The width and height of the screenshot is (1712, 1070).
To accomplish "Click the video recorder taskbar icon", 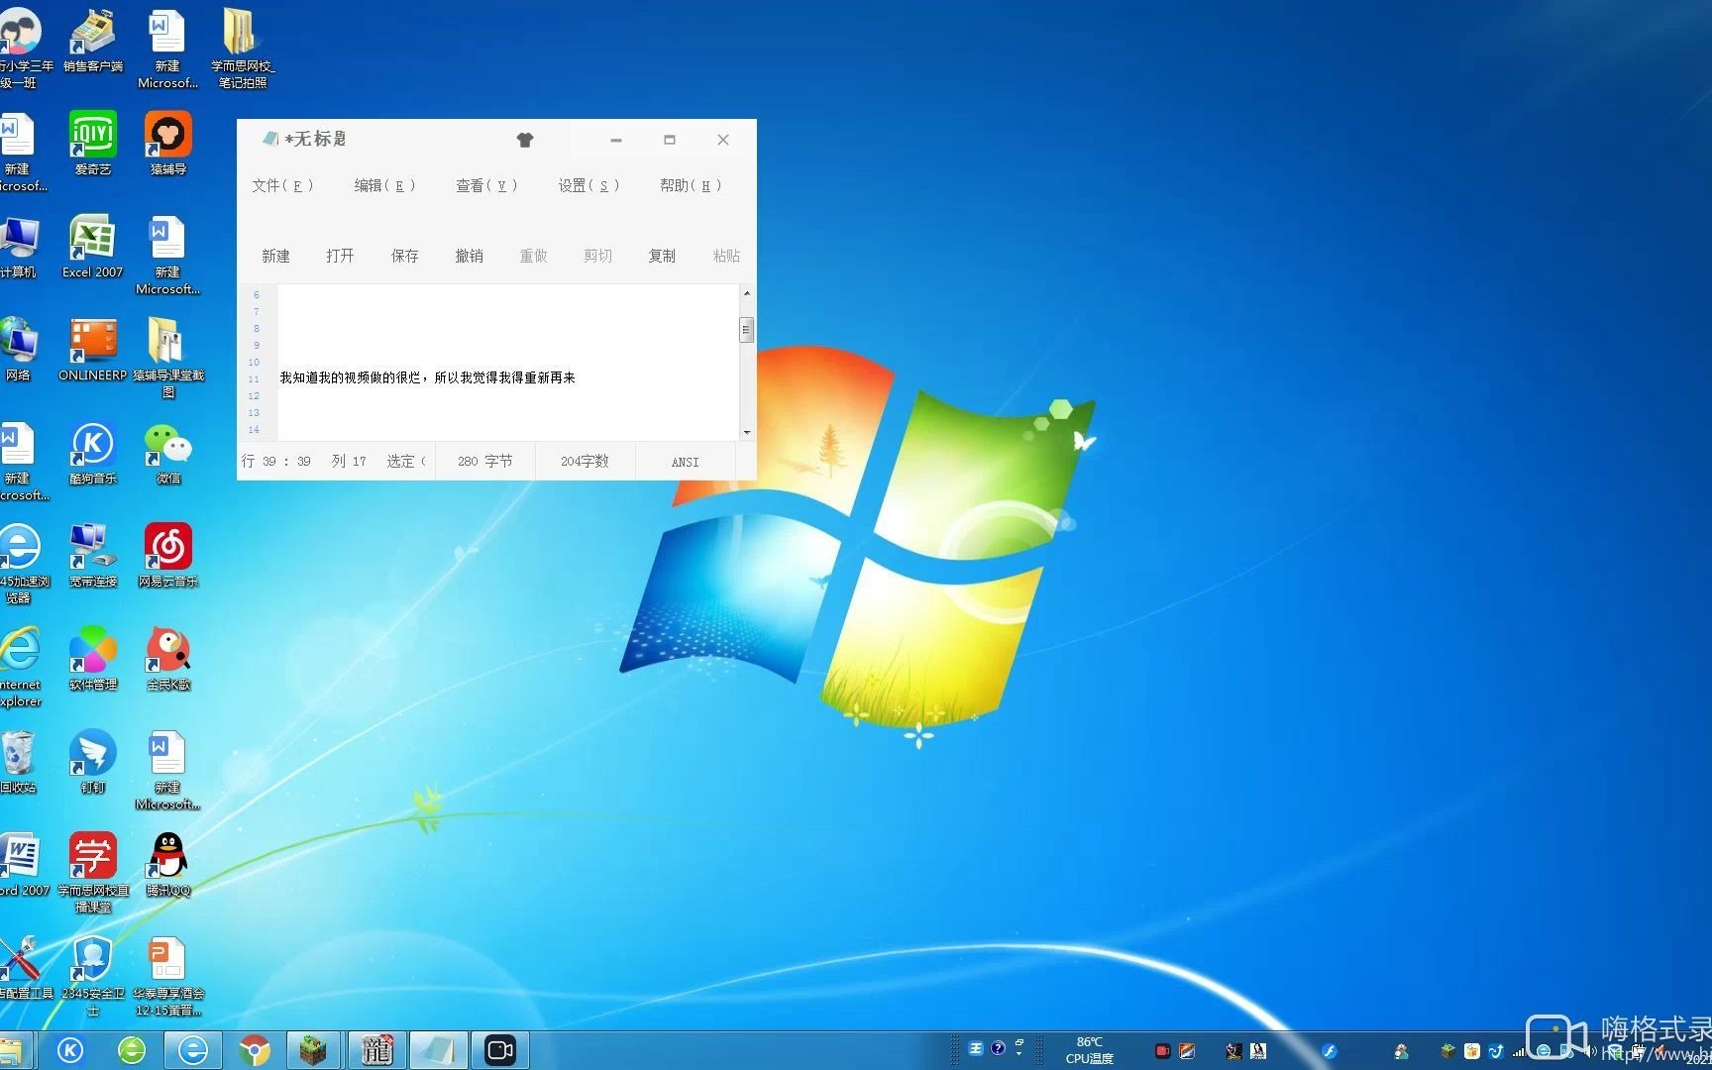I will [x=500, y=1050].
